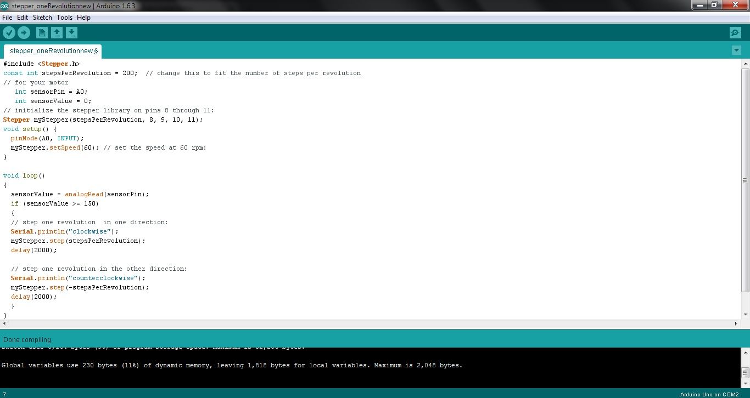Open the Edit menu
Image resolution: width=750 pixels, height=398 pixels.
coord(23,17)
